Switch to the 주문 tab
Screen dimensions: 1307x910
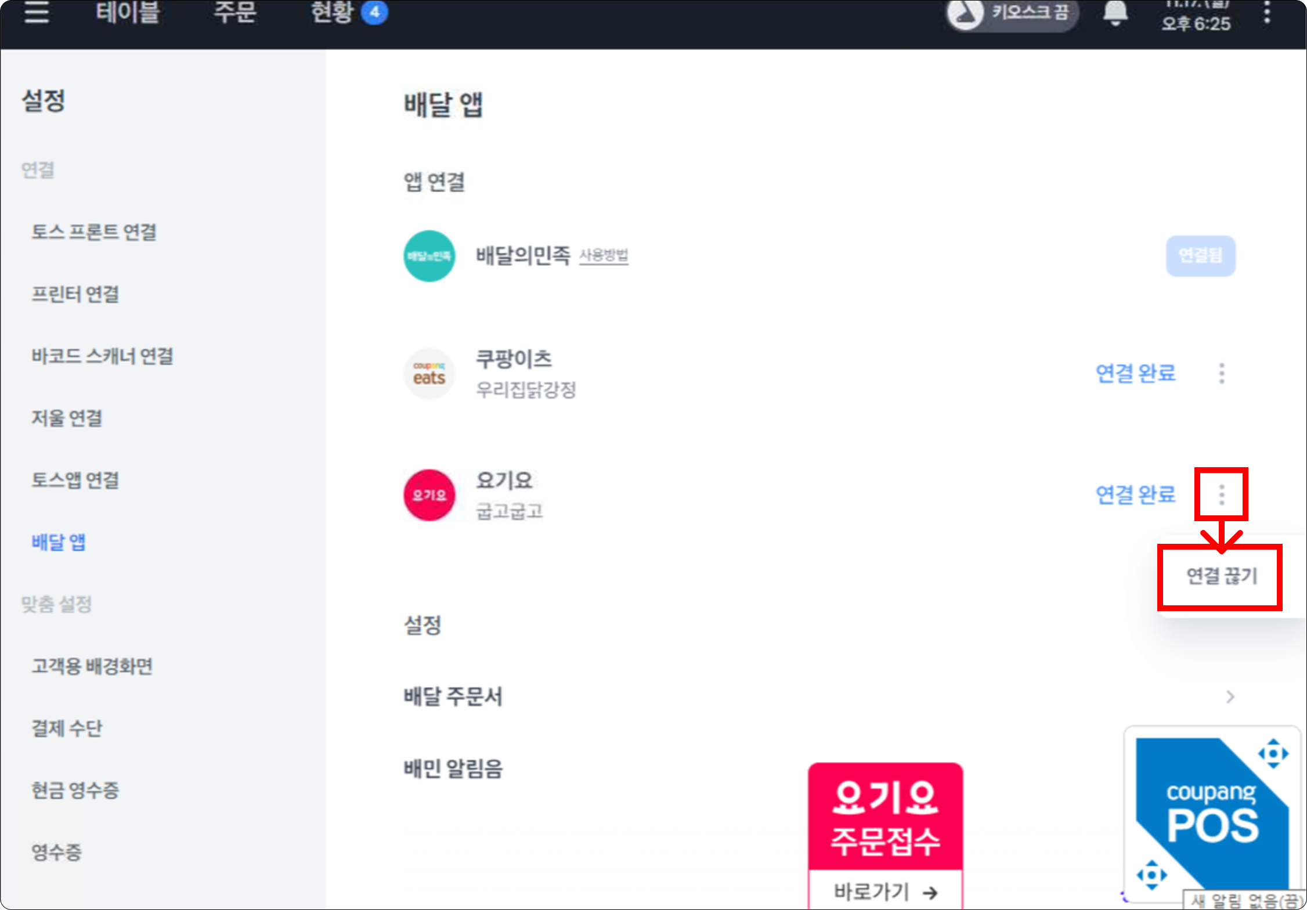tap(234, 12)
